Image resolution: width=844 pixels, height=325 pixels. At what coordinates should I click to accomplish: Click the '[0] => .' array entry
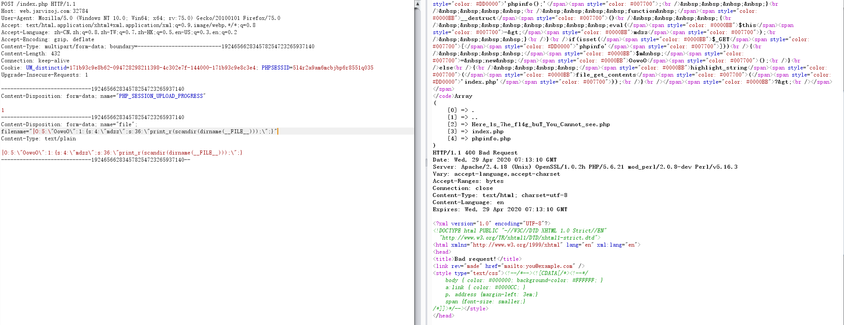click(x=461, y=110)
